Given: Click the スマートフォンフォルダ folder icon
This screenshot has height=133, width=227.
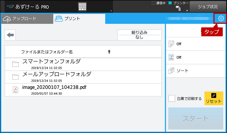Looking at the screenshot, I should click(15, 64).
